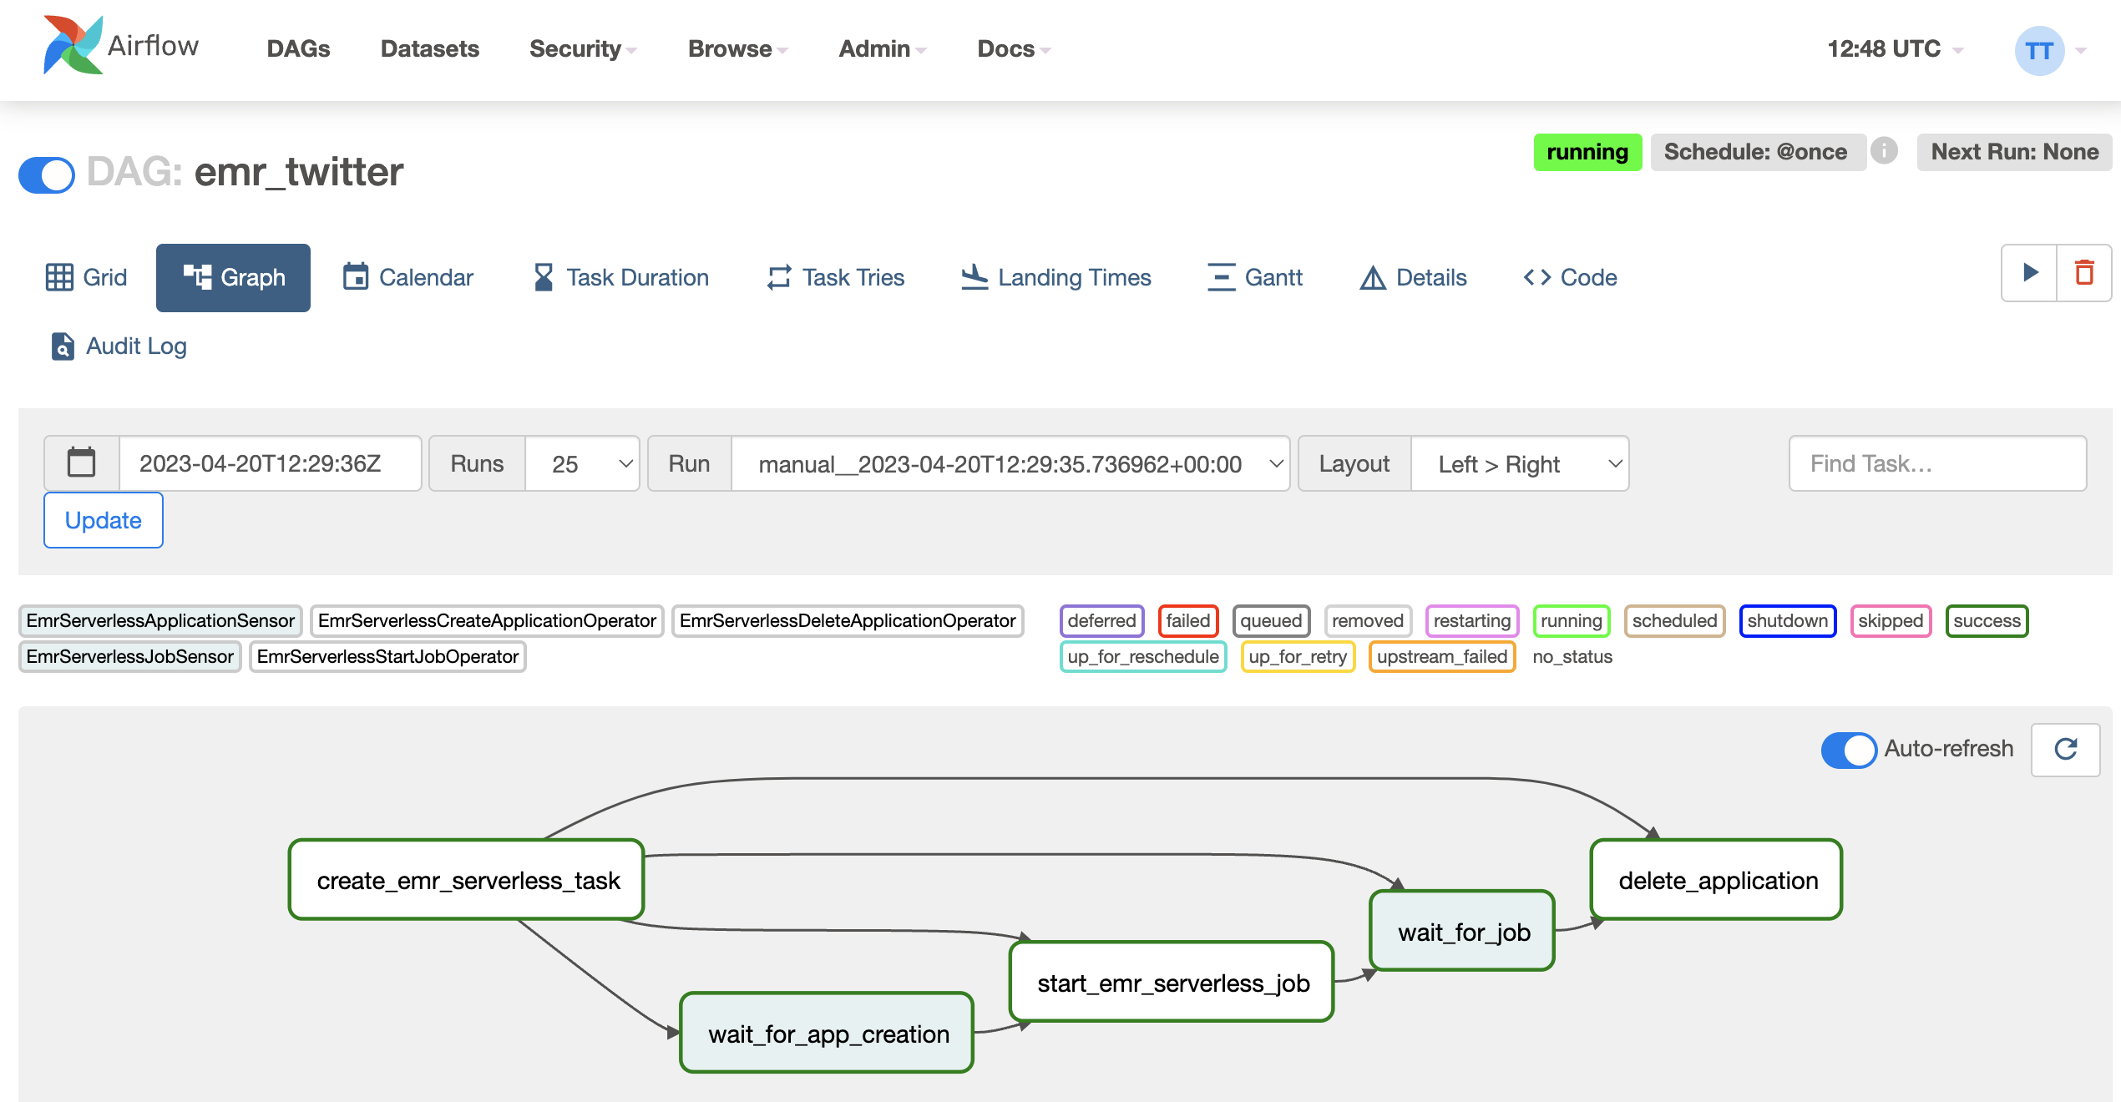2121x1102 pixels.
Task: Open the Datasets link in navbar
Action: (x=429, y=48)
